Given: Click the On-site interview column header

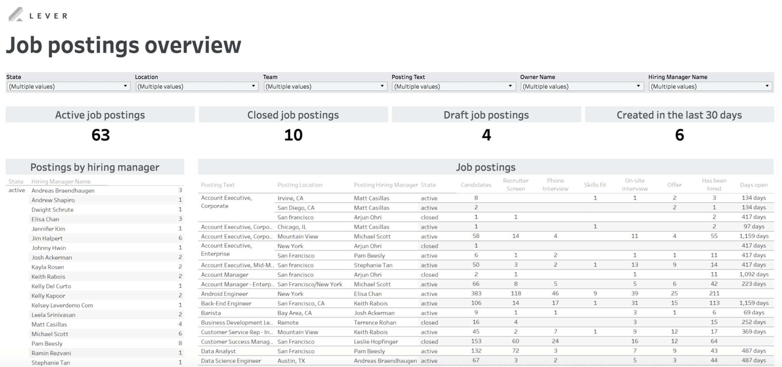Looking at the screenshot, I should [635, 184].
